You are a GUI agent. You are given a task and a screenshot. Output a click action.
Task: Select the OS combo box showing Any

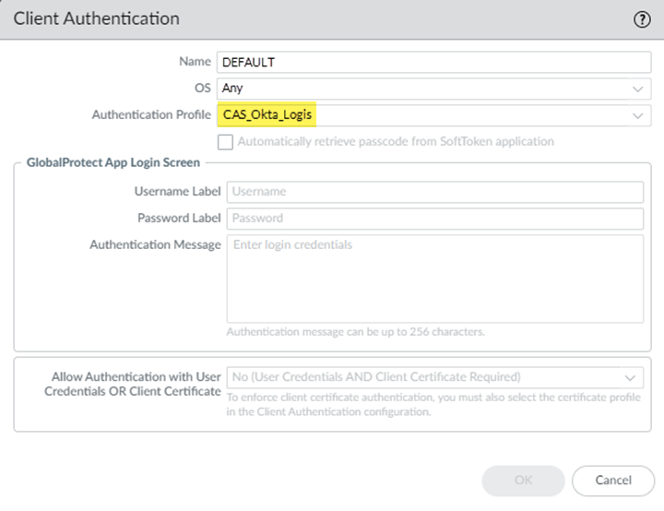tap(424, 89)
